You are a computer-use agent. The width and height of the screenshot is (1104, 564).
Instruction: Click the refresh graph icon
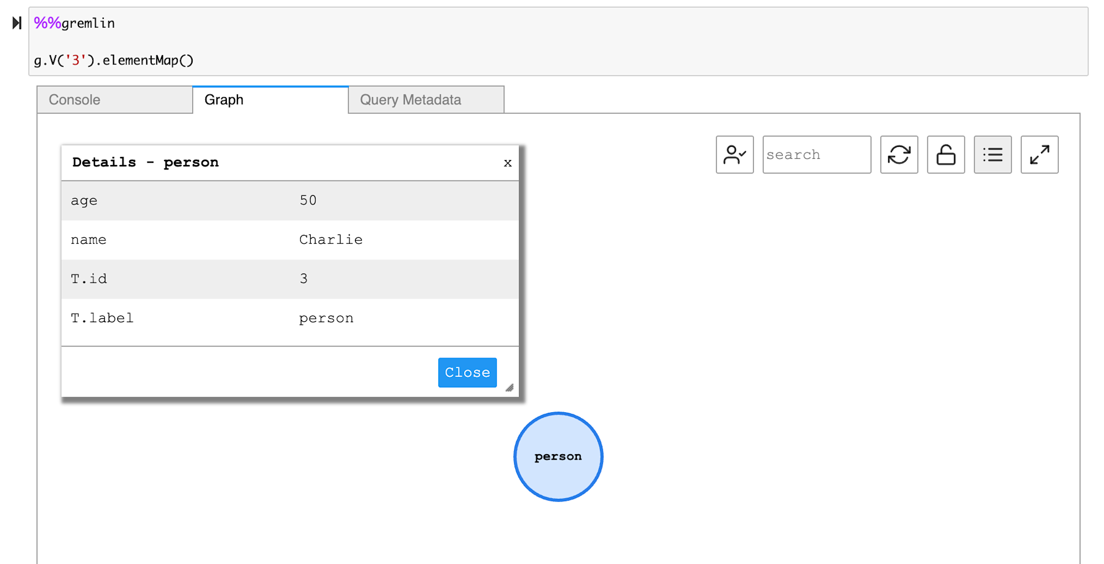pos(899,155)
